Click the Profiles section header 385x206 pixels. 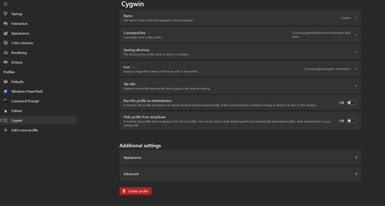9,72
